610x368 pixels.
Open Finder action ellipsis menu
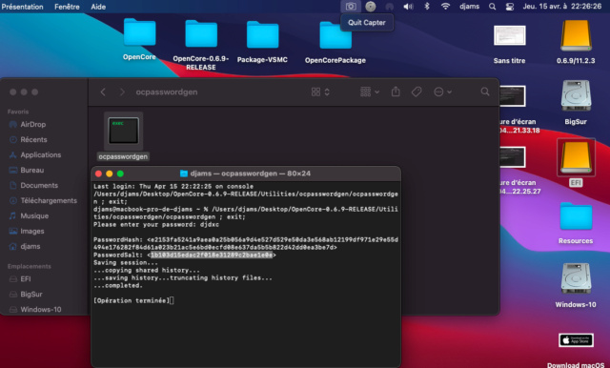pos(442,92)
